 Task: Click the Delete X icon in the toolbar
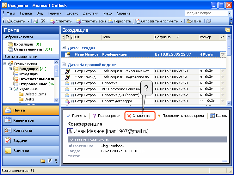43,21
